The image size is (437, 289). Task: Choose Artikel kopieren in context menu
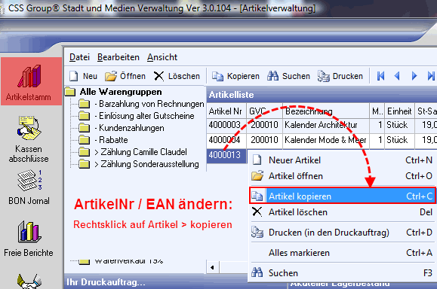tap(342, 196)
